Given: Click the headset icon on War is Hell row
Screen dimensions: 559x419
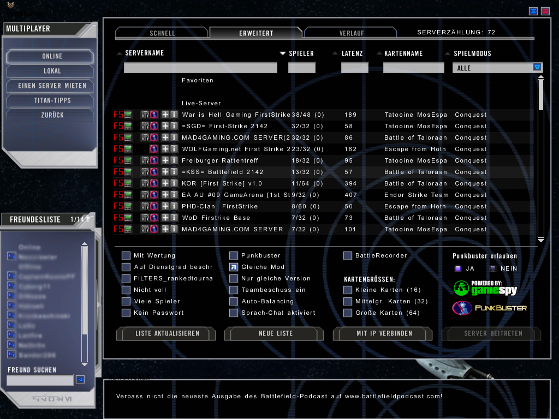Looking at the screenshot, I should point(145,115).
